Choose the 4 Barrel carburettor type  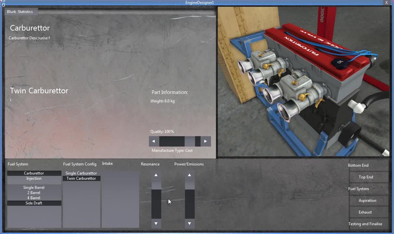(34, 198)
